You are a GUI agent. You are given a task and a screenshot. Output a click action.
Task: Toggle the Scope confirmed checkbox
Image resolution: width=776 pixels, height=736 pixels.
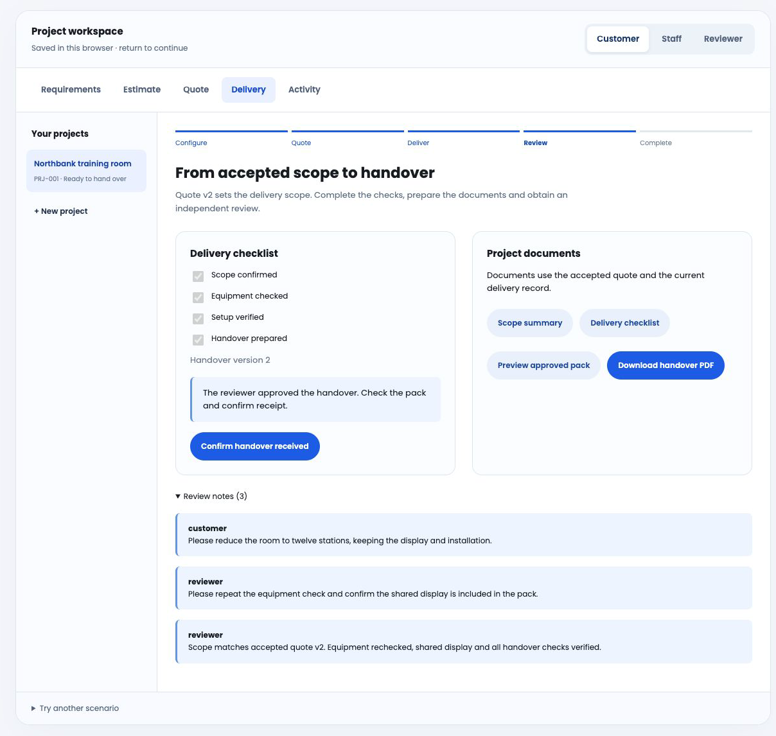tap(198, 276)
